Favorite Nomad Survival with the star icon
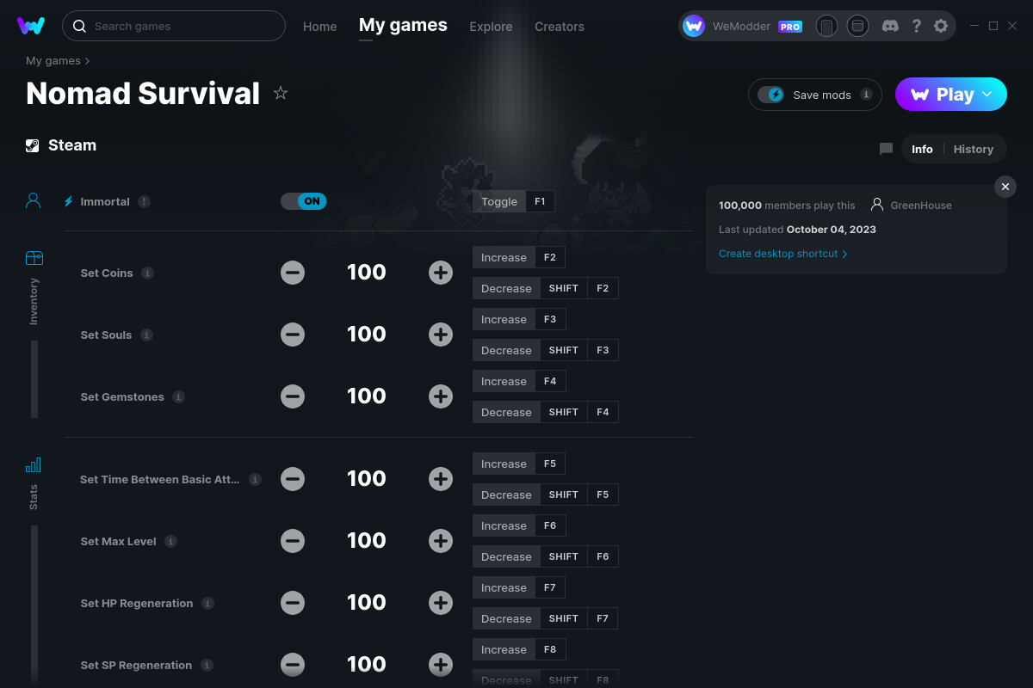 point(281,93)
